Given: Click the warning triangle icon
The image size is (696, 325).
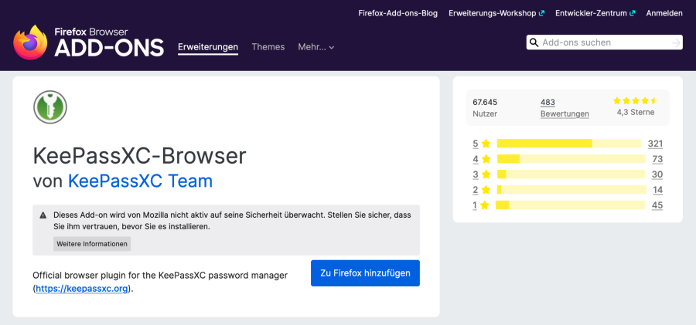Looking at the screenshot, I should point(43,215).
